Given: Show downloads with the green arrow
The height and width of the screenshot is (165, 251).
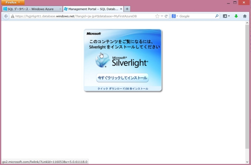Looking at the screenshot, I should click(x=236, y=16).
